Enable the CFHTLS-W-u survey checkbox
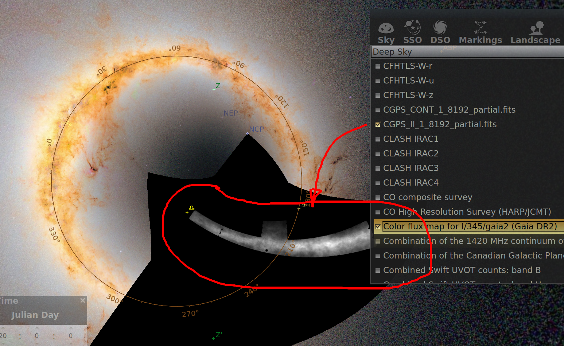 (378, 81)
